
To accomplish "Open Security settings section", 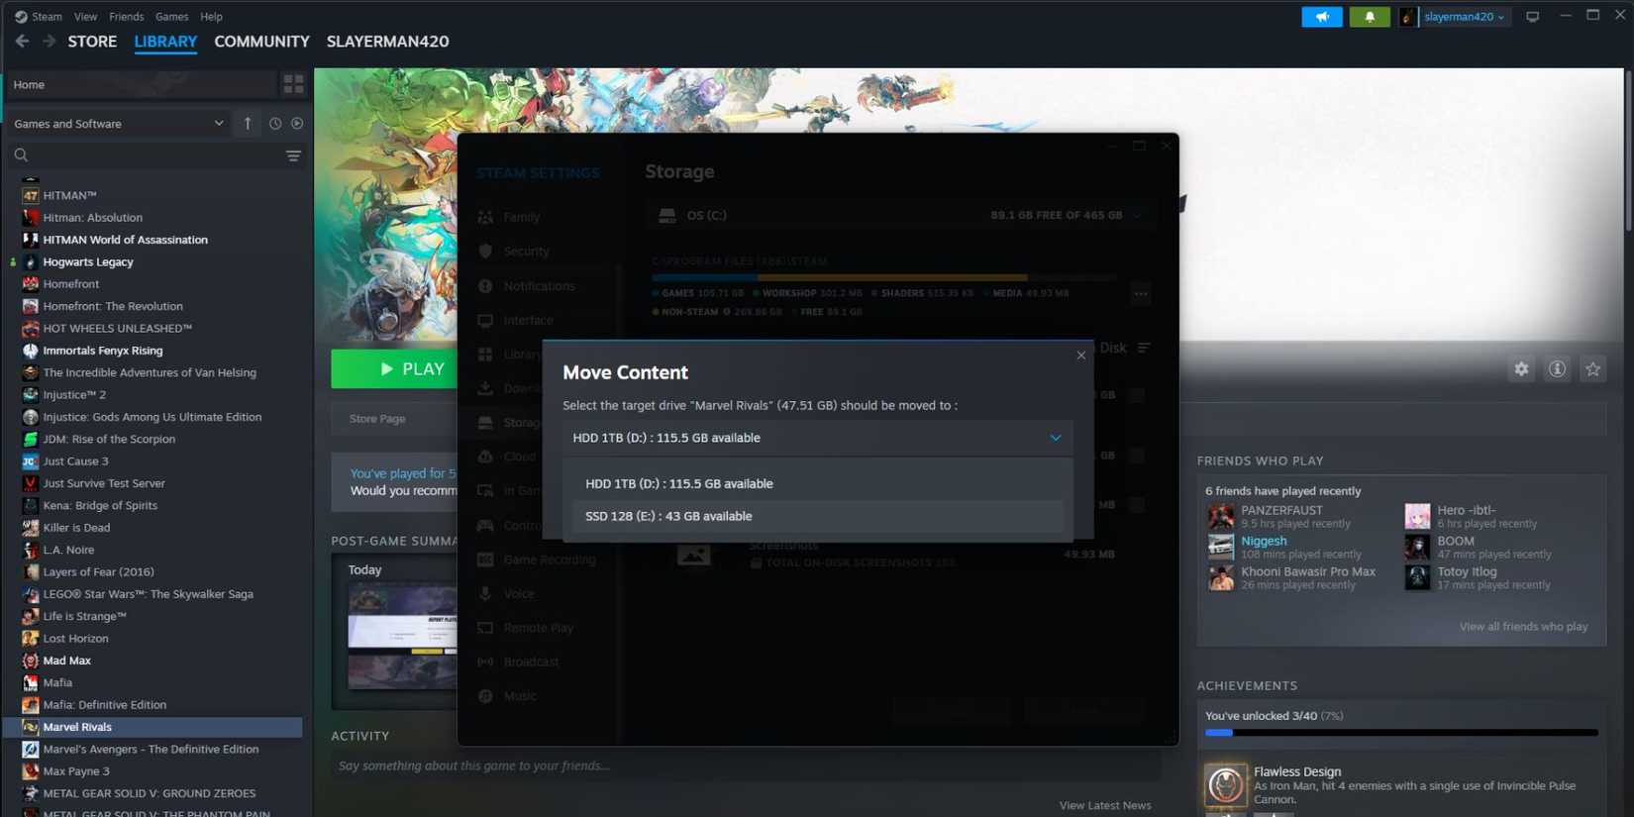I will 526,252.
